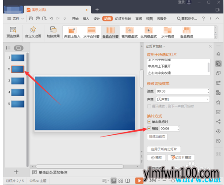Click help icon in right sidebar
Screen dimensions: 224x185
pyautogui.click(x=218, y=141)
